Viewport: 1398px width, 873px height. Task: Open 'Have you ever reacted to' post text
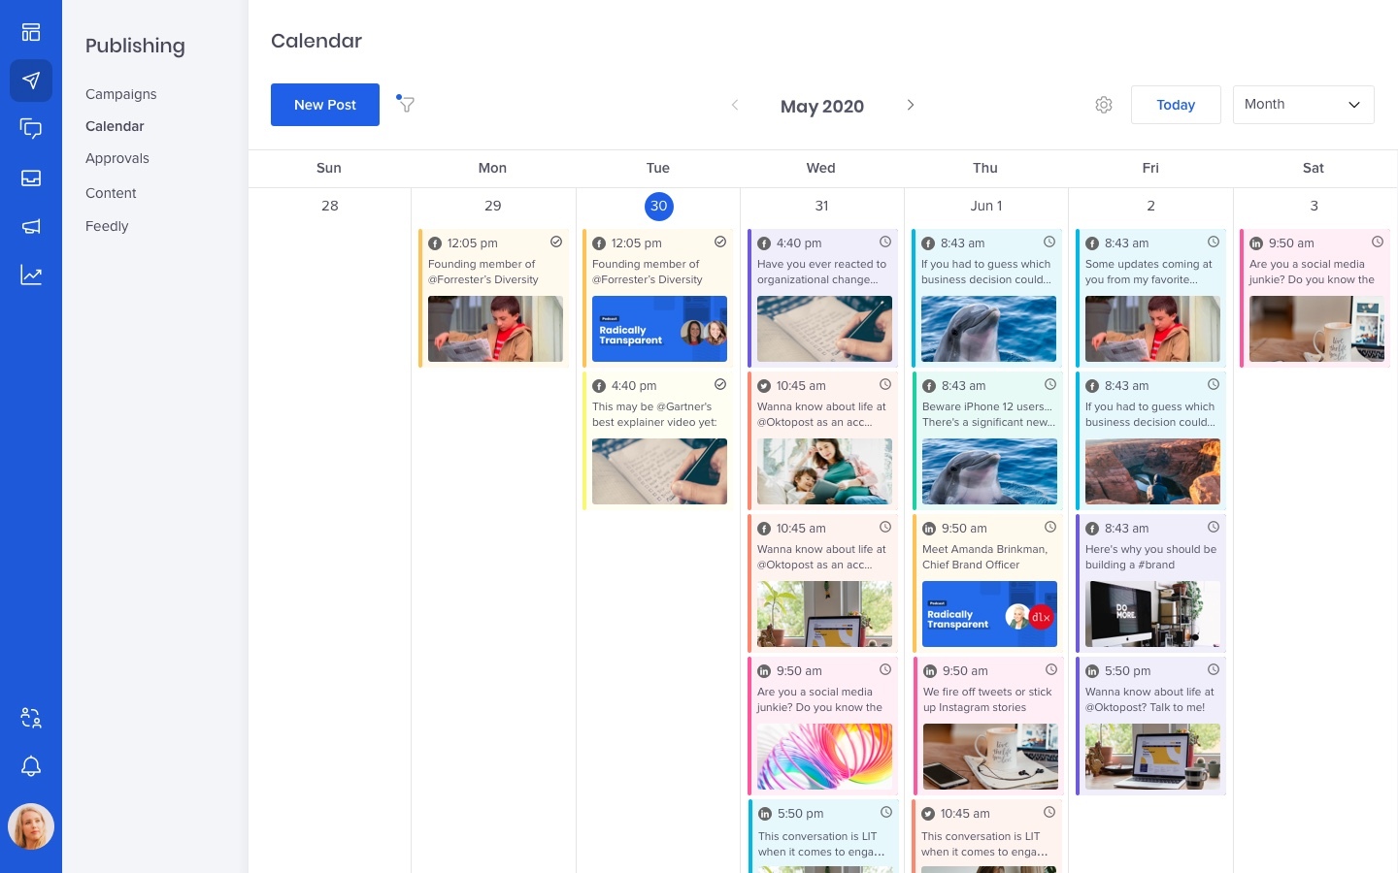821,272
